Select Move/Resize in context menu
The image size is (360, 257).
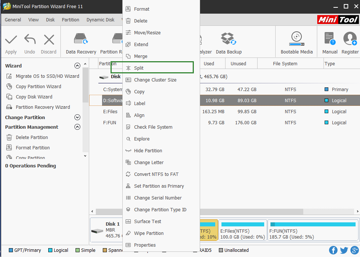click(161, 32)
